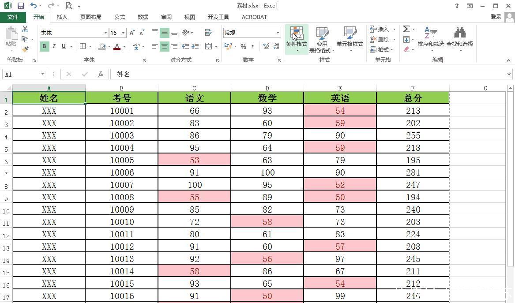Click the Format Painter brush icon

(25, 49)
